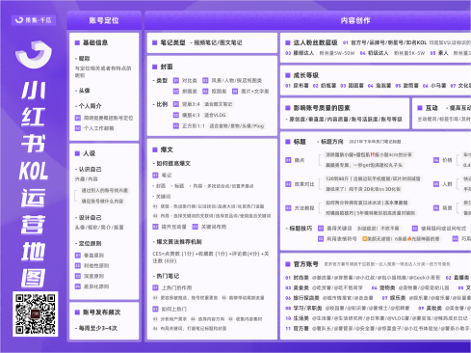Click the 官方账号 section heading
Viewport: 471px width, 353px height.
click(306, 264)
